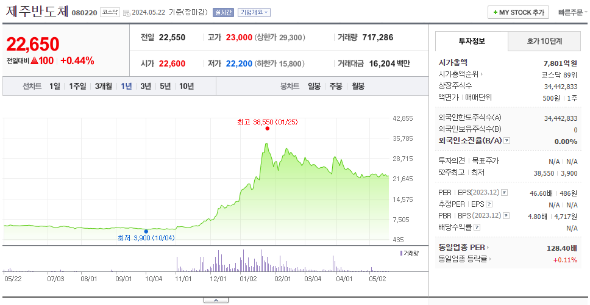Click the 500원 | 1주 face value text
590x305 pixels.
click(x=559, y=98)
